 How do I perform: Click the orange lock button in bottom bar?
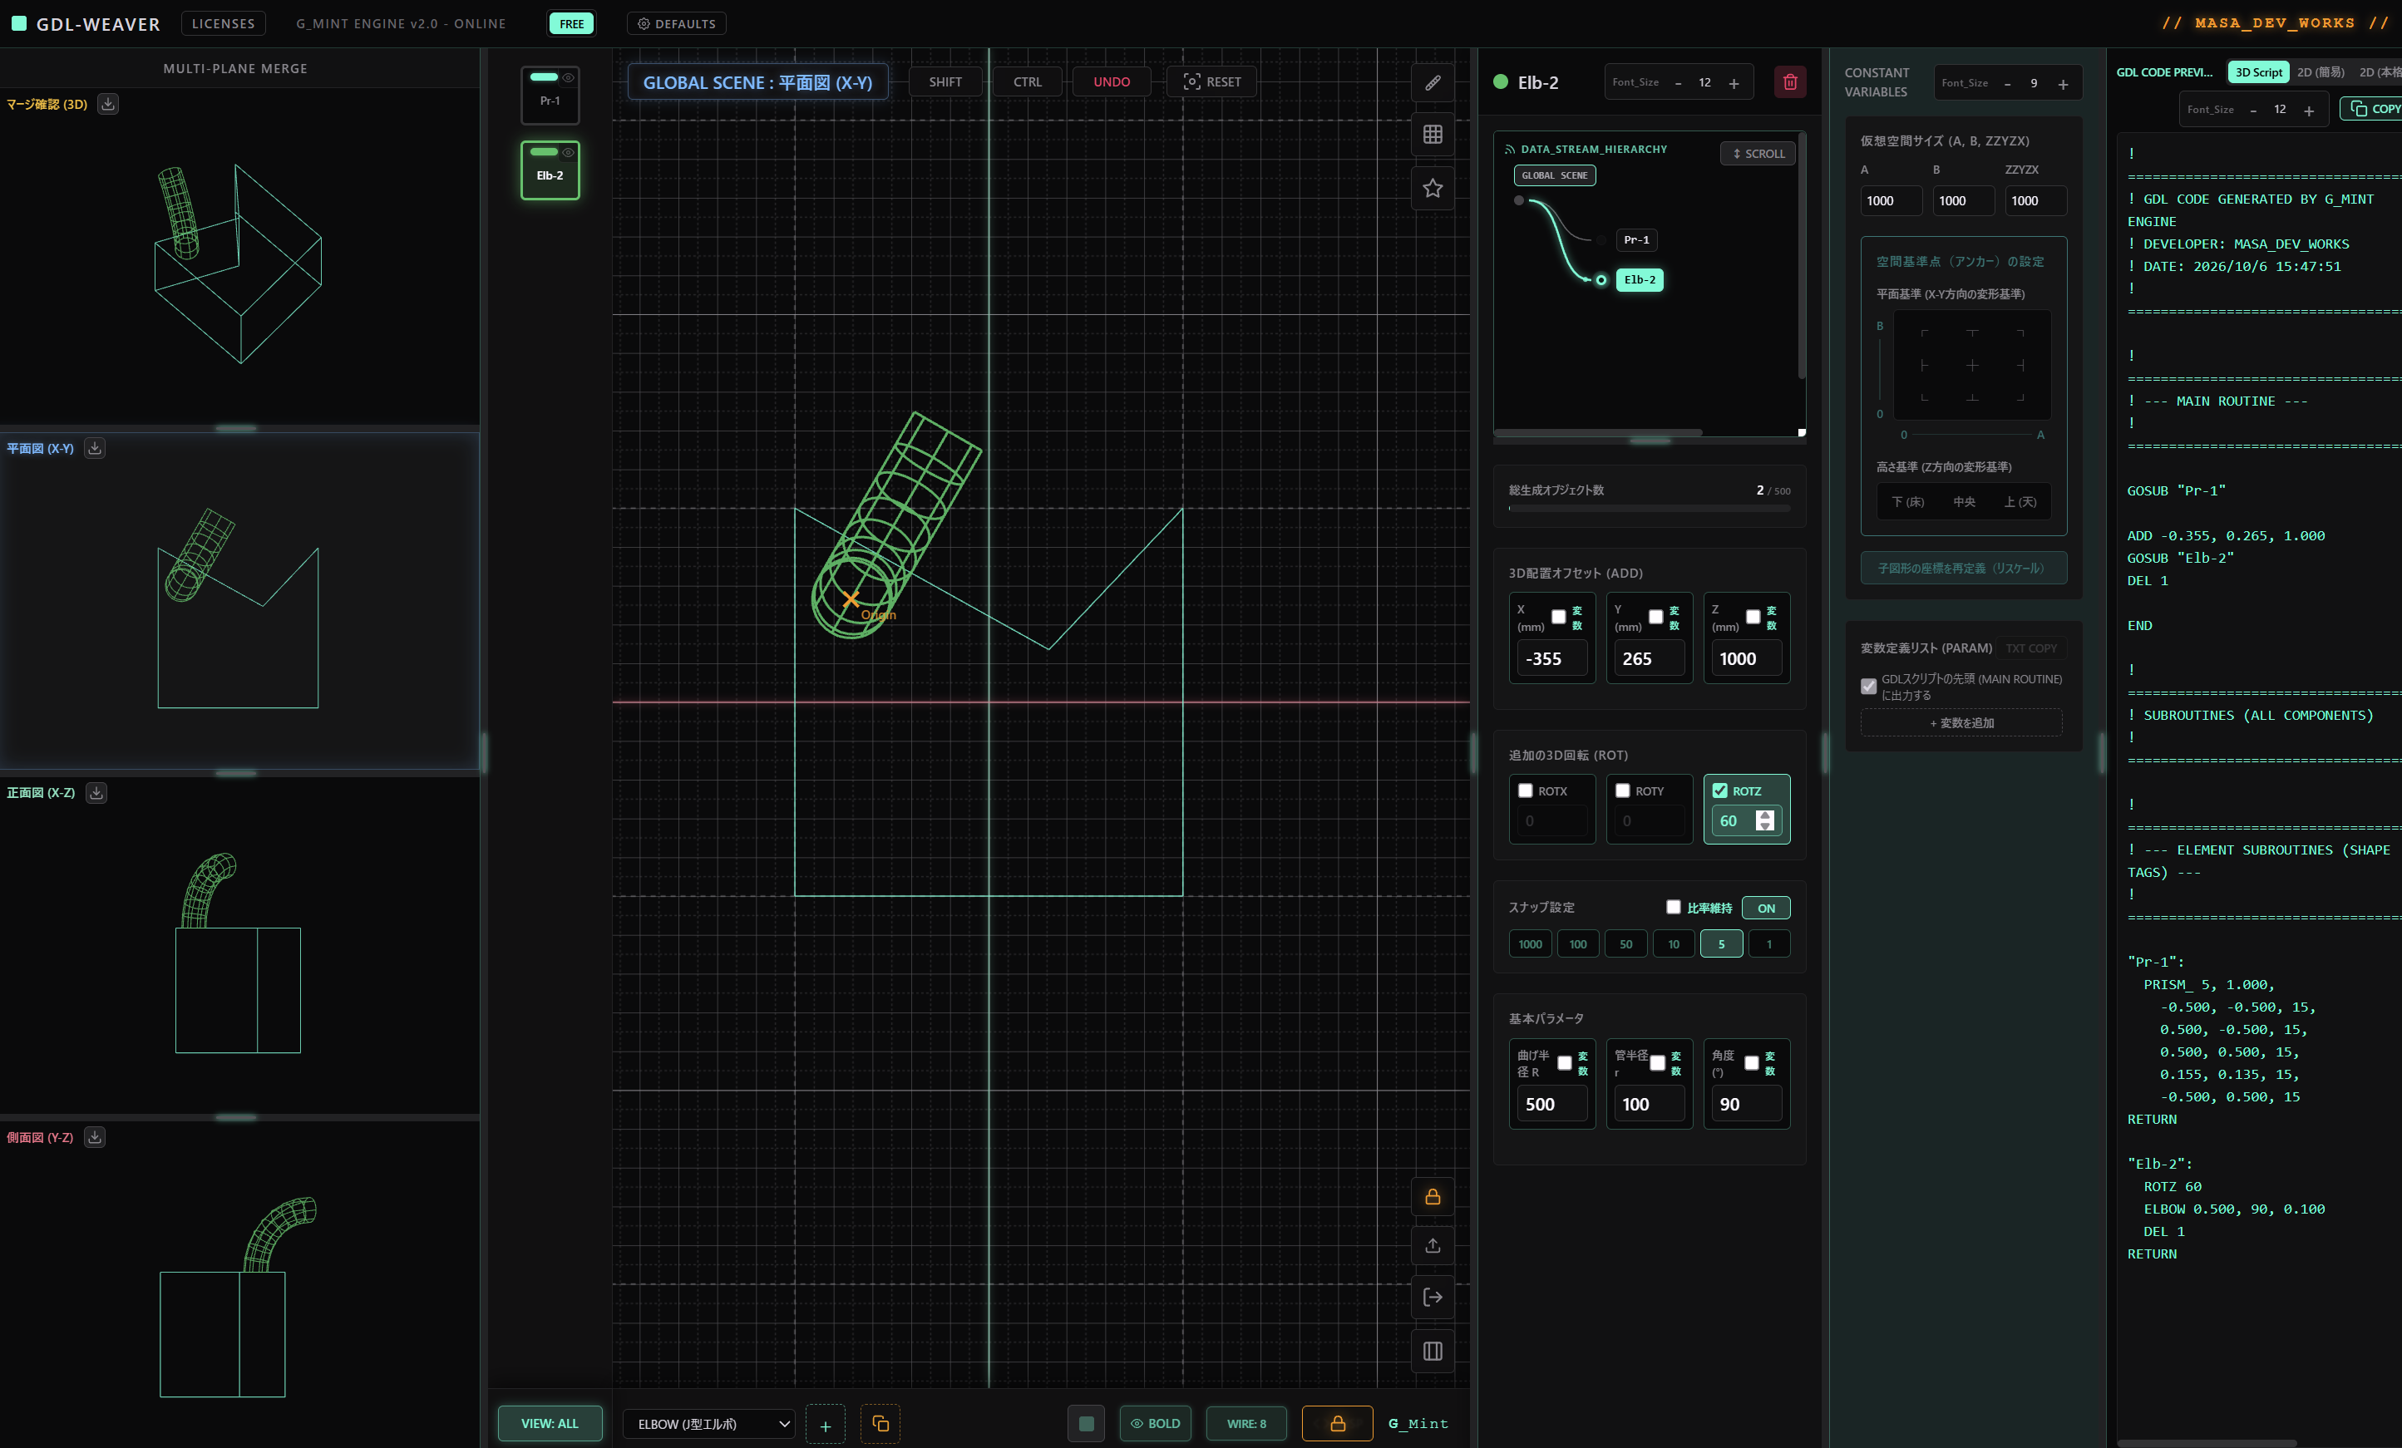coord(1338,1424)
